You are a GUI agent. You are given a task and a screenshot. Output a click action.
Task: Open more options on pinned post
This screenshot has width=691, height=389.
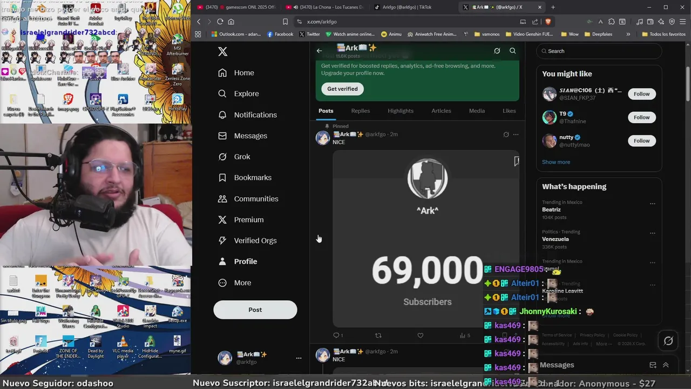point(516,135)
